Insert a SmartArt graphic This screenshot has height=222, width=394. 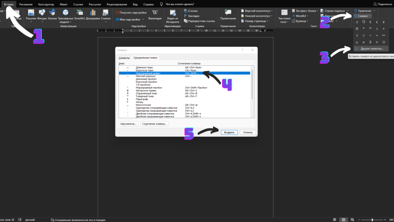pyautogui.click(x=79, y=15)
